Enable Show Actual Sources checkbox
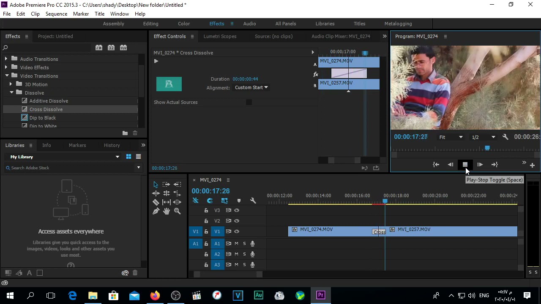Viewport: 541px width, 304px height. [x=249, y=102]
